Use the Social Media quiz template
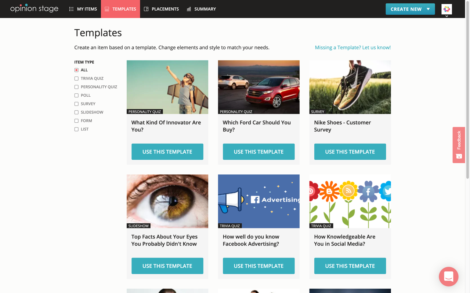The image size is (470, 293). click(x=350, y=266)
